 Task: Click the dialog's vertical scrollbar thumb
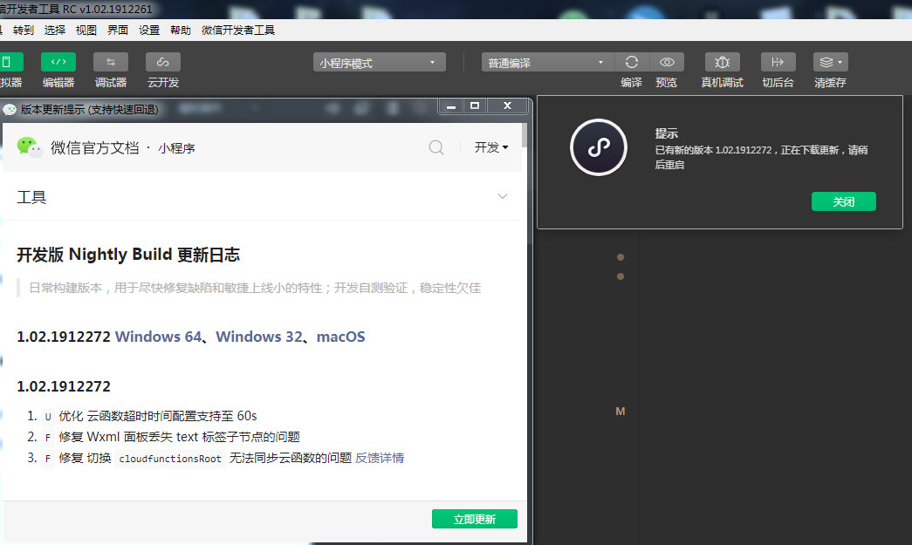click(x=525, y=135)
